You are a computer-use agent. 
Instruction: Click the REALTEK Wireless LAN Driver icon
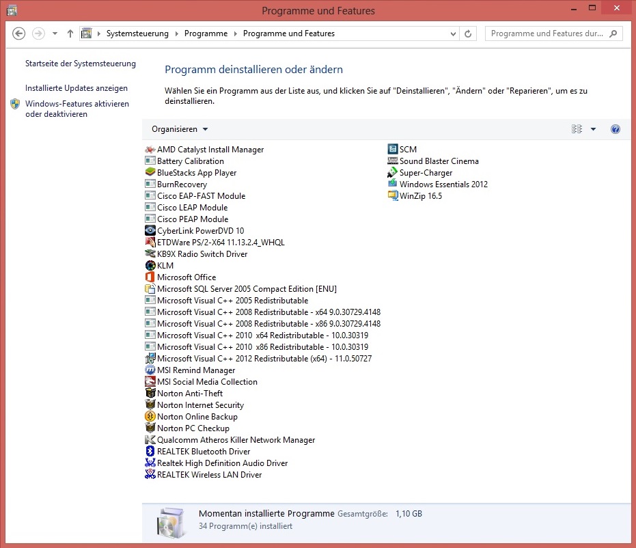[x=150, y=475]
